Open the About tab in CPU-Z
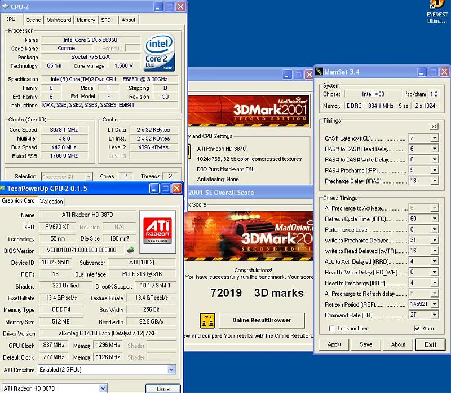Image resolution: width=451 pixels, height=393 pixels. pyautogui.click(x=129, y=20)
